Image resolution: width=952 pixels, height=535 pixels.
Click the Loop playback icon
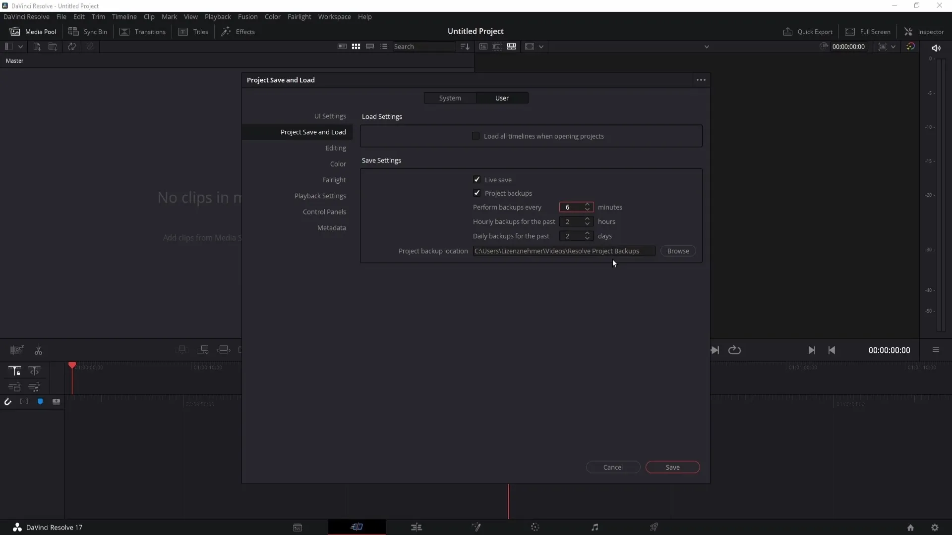(734, 349)
